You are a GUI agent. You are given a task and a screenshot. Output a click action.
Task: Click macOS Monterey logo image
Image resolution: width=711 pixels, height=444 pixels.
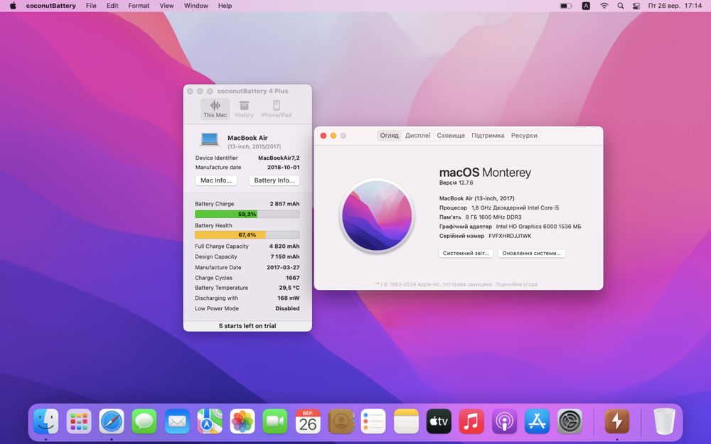pyautogui.click(x=377, y=215)
